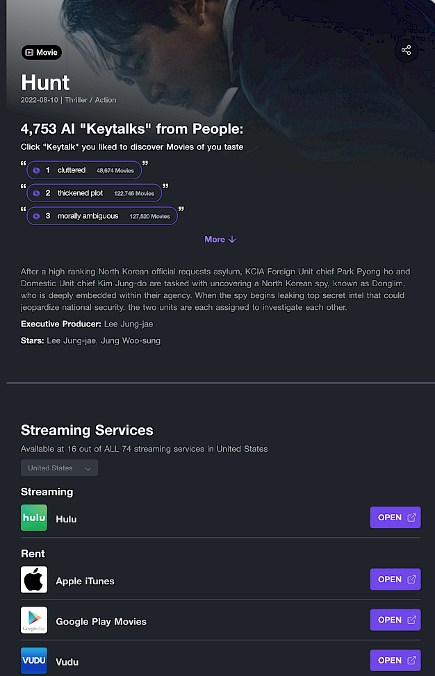Click the Vudu logo icon

[34, 661]
